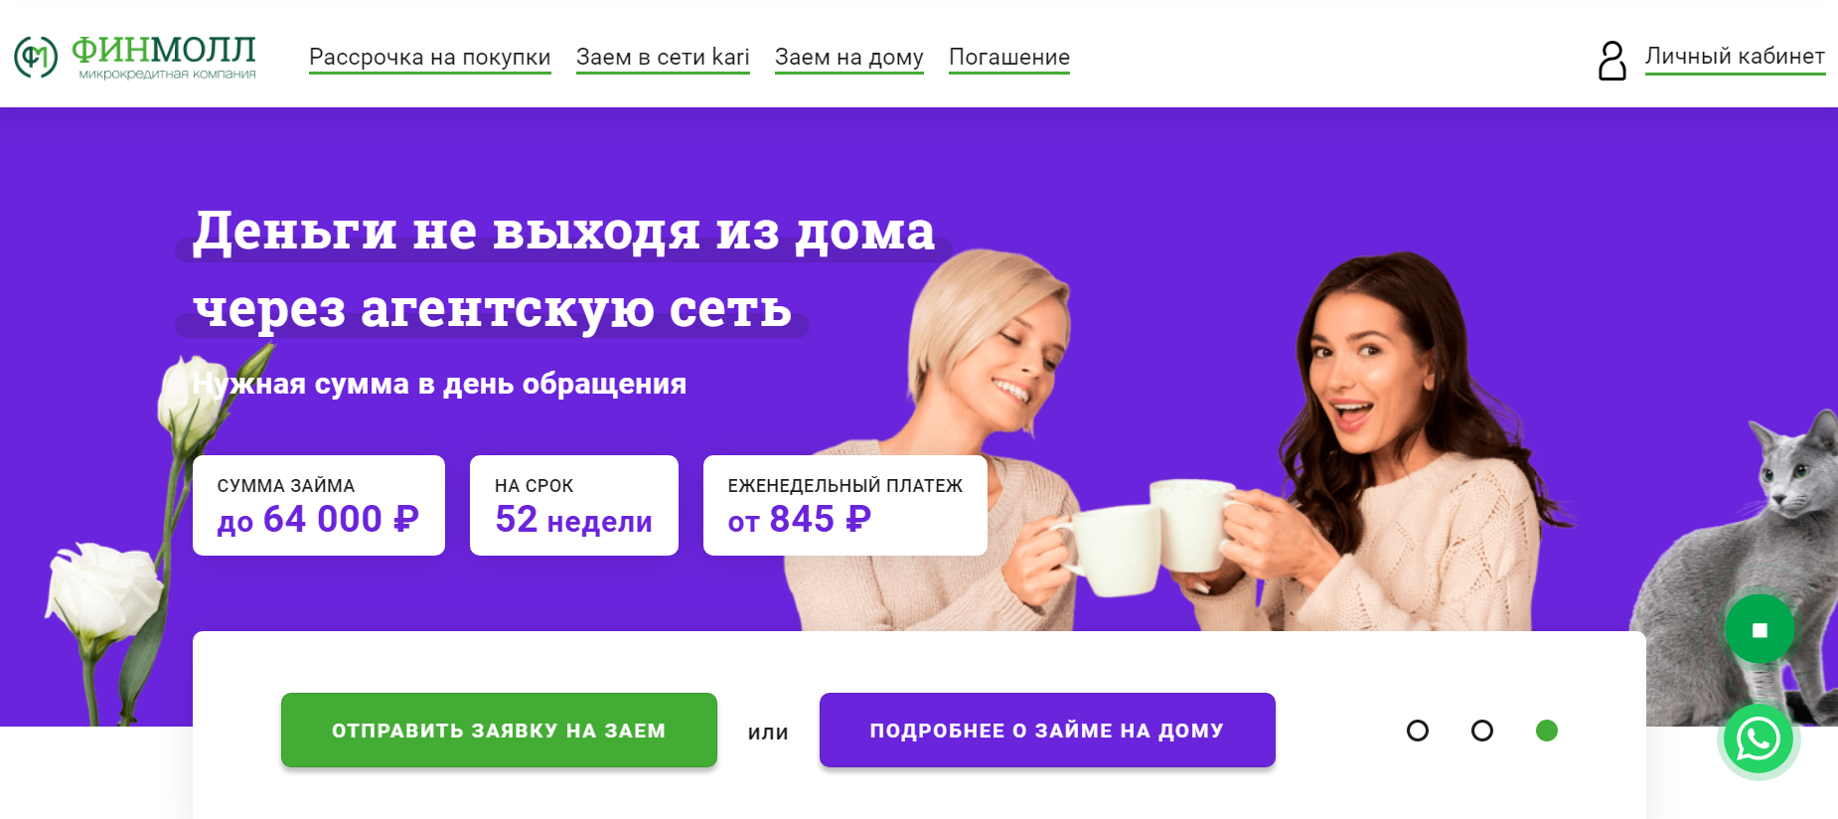The height and width of the screenshot is (819, 1838).
Task: Go to Заем на дому section
Action: pos(849,58)
